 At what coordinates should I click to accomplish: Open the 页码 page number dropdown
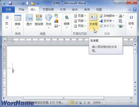tap(80, 26)
